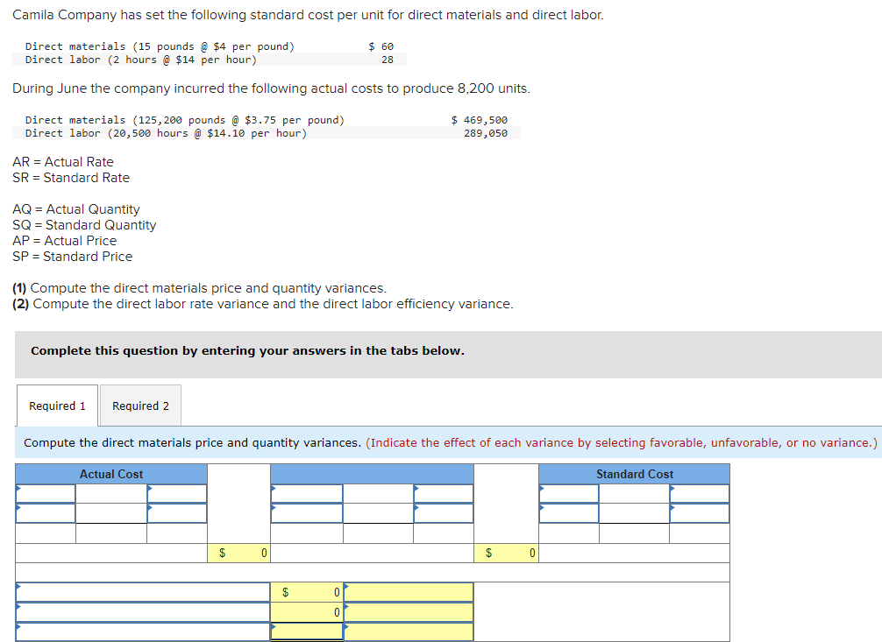Open first-row left dropdown under Standard Cost

click(569, 494)
